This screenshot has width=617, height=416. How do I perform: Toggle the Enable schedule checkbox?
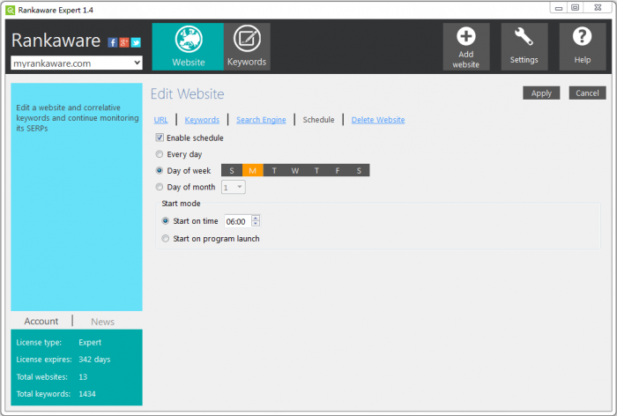point(160,137)
